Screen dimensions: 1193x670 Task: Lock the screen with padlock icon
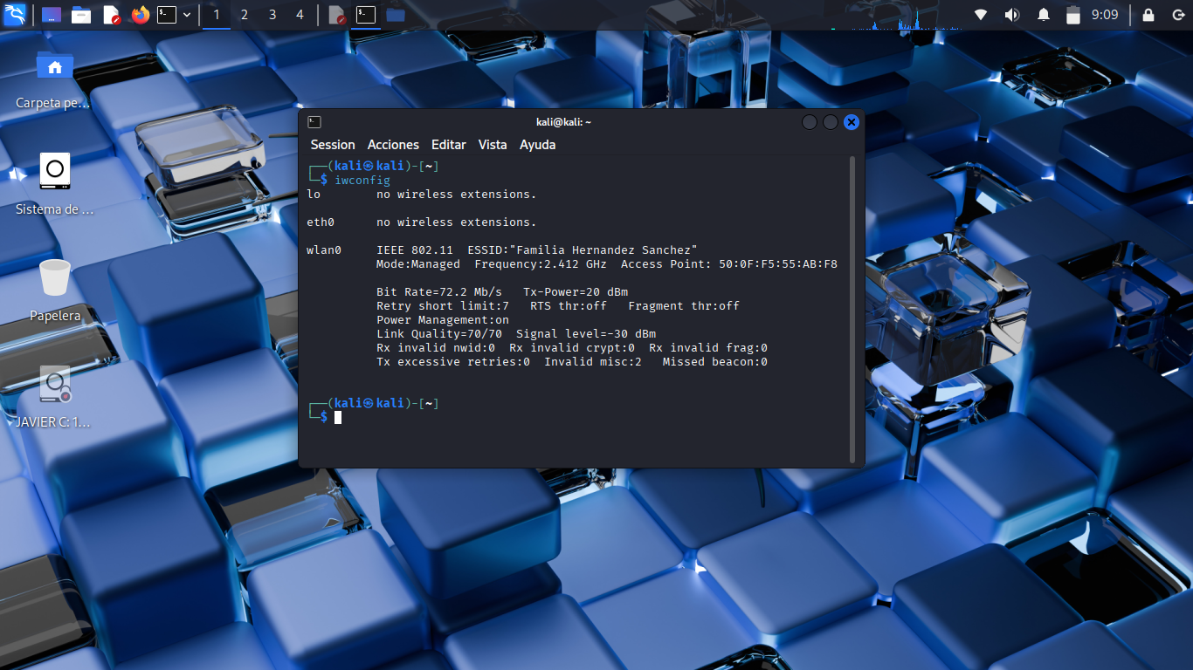(1148, 15)
